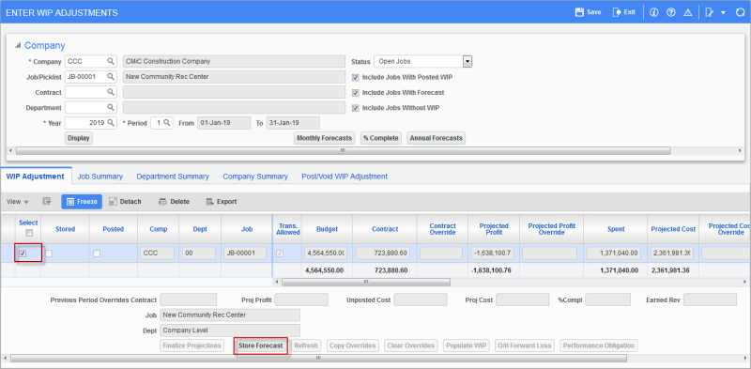Expand the header dropdown arrow
751x369 pixels.
coord(723,12)
